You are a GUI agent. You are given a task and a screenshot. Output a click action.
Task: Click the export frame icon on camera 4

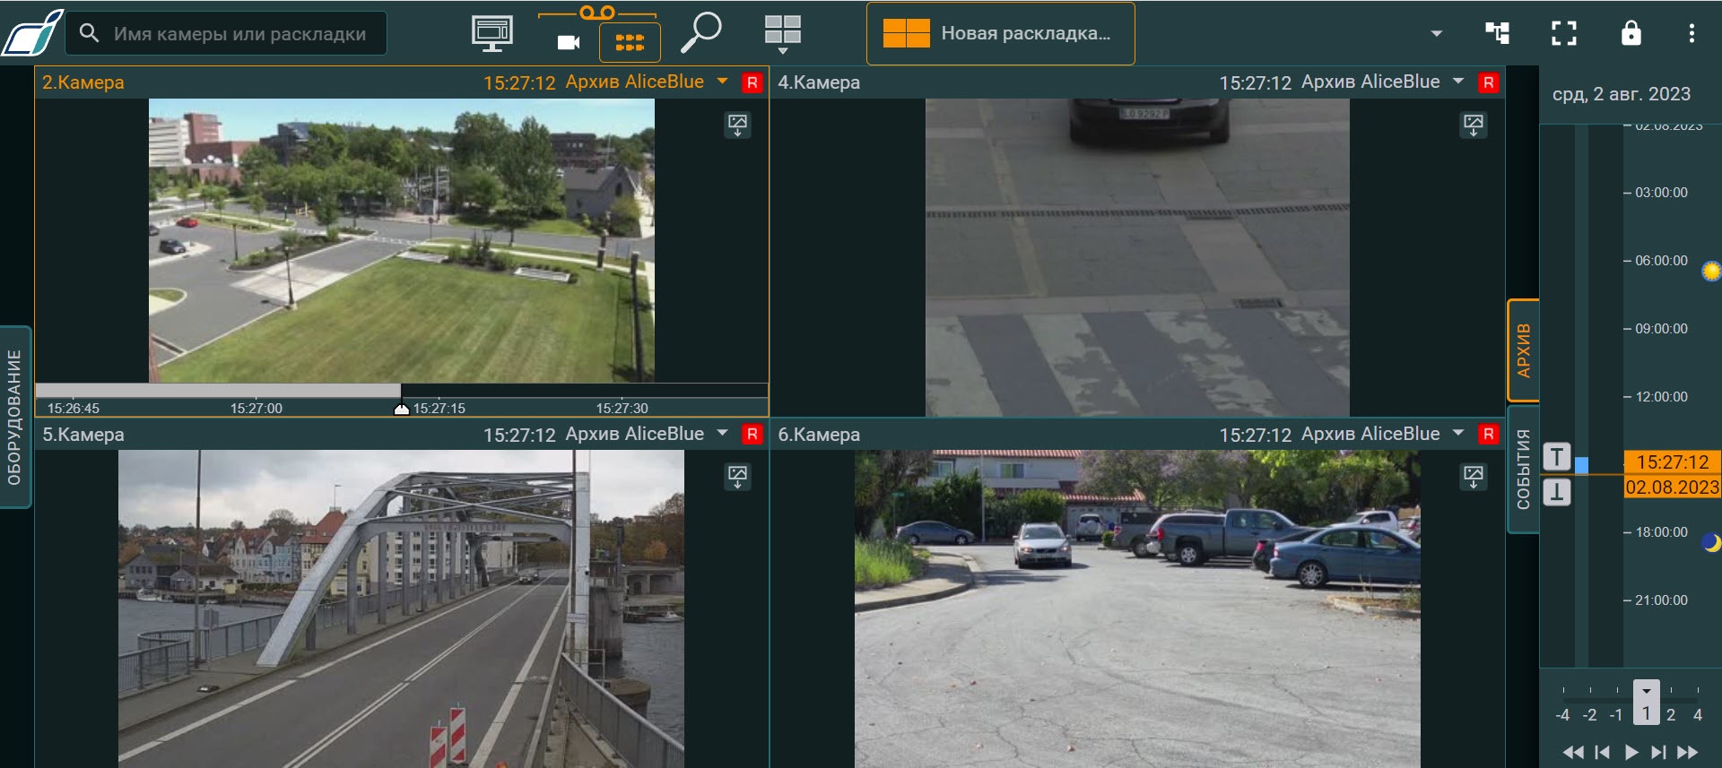coord(1473,125)
